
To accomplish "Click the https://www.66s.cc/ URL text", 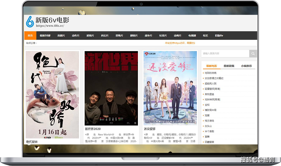I will [x=50, y=25].
